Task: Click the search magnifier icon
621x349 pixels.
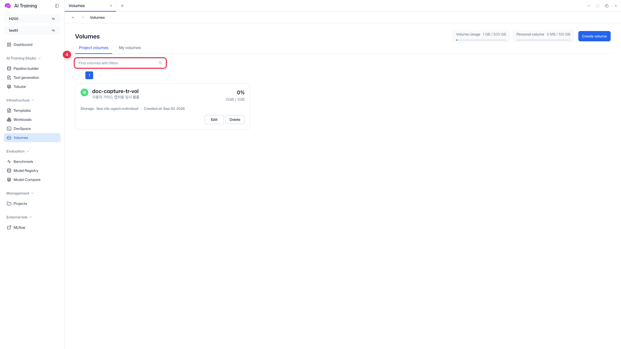Action: click(160, 63)
